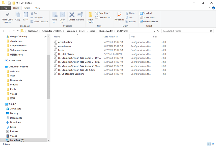Click the Properties icon
The image size is (216, 146).
coord(119,15)
